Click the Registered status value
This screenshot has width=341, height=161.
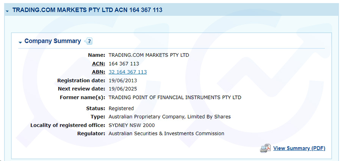coord(121,108)
